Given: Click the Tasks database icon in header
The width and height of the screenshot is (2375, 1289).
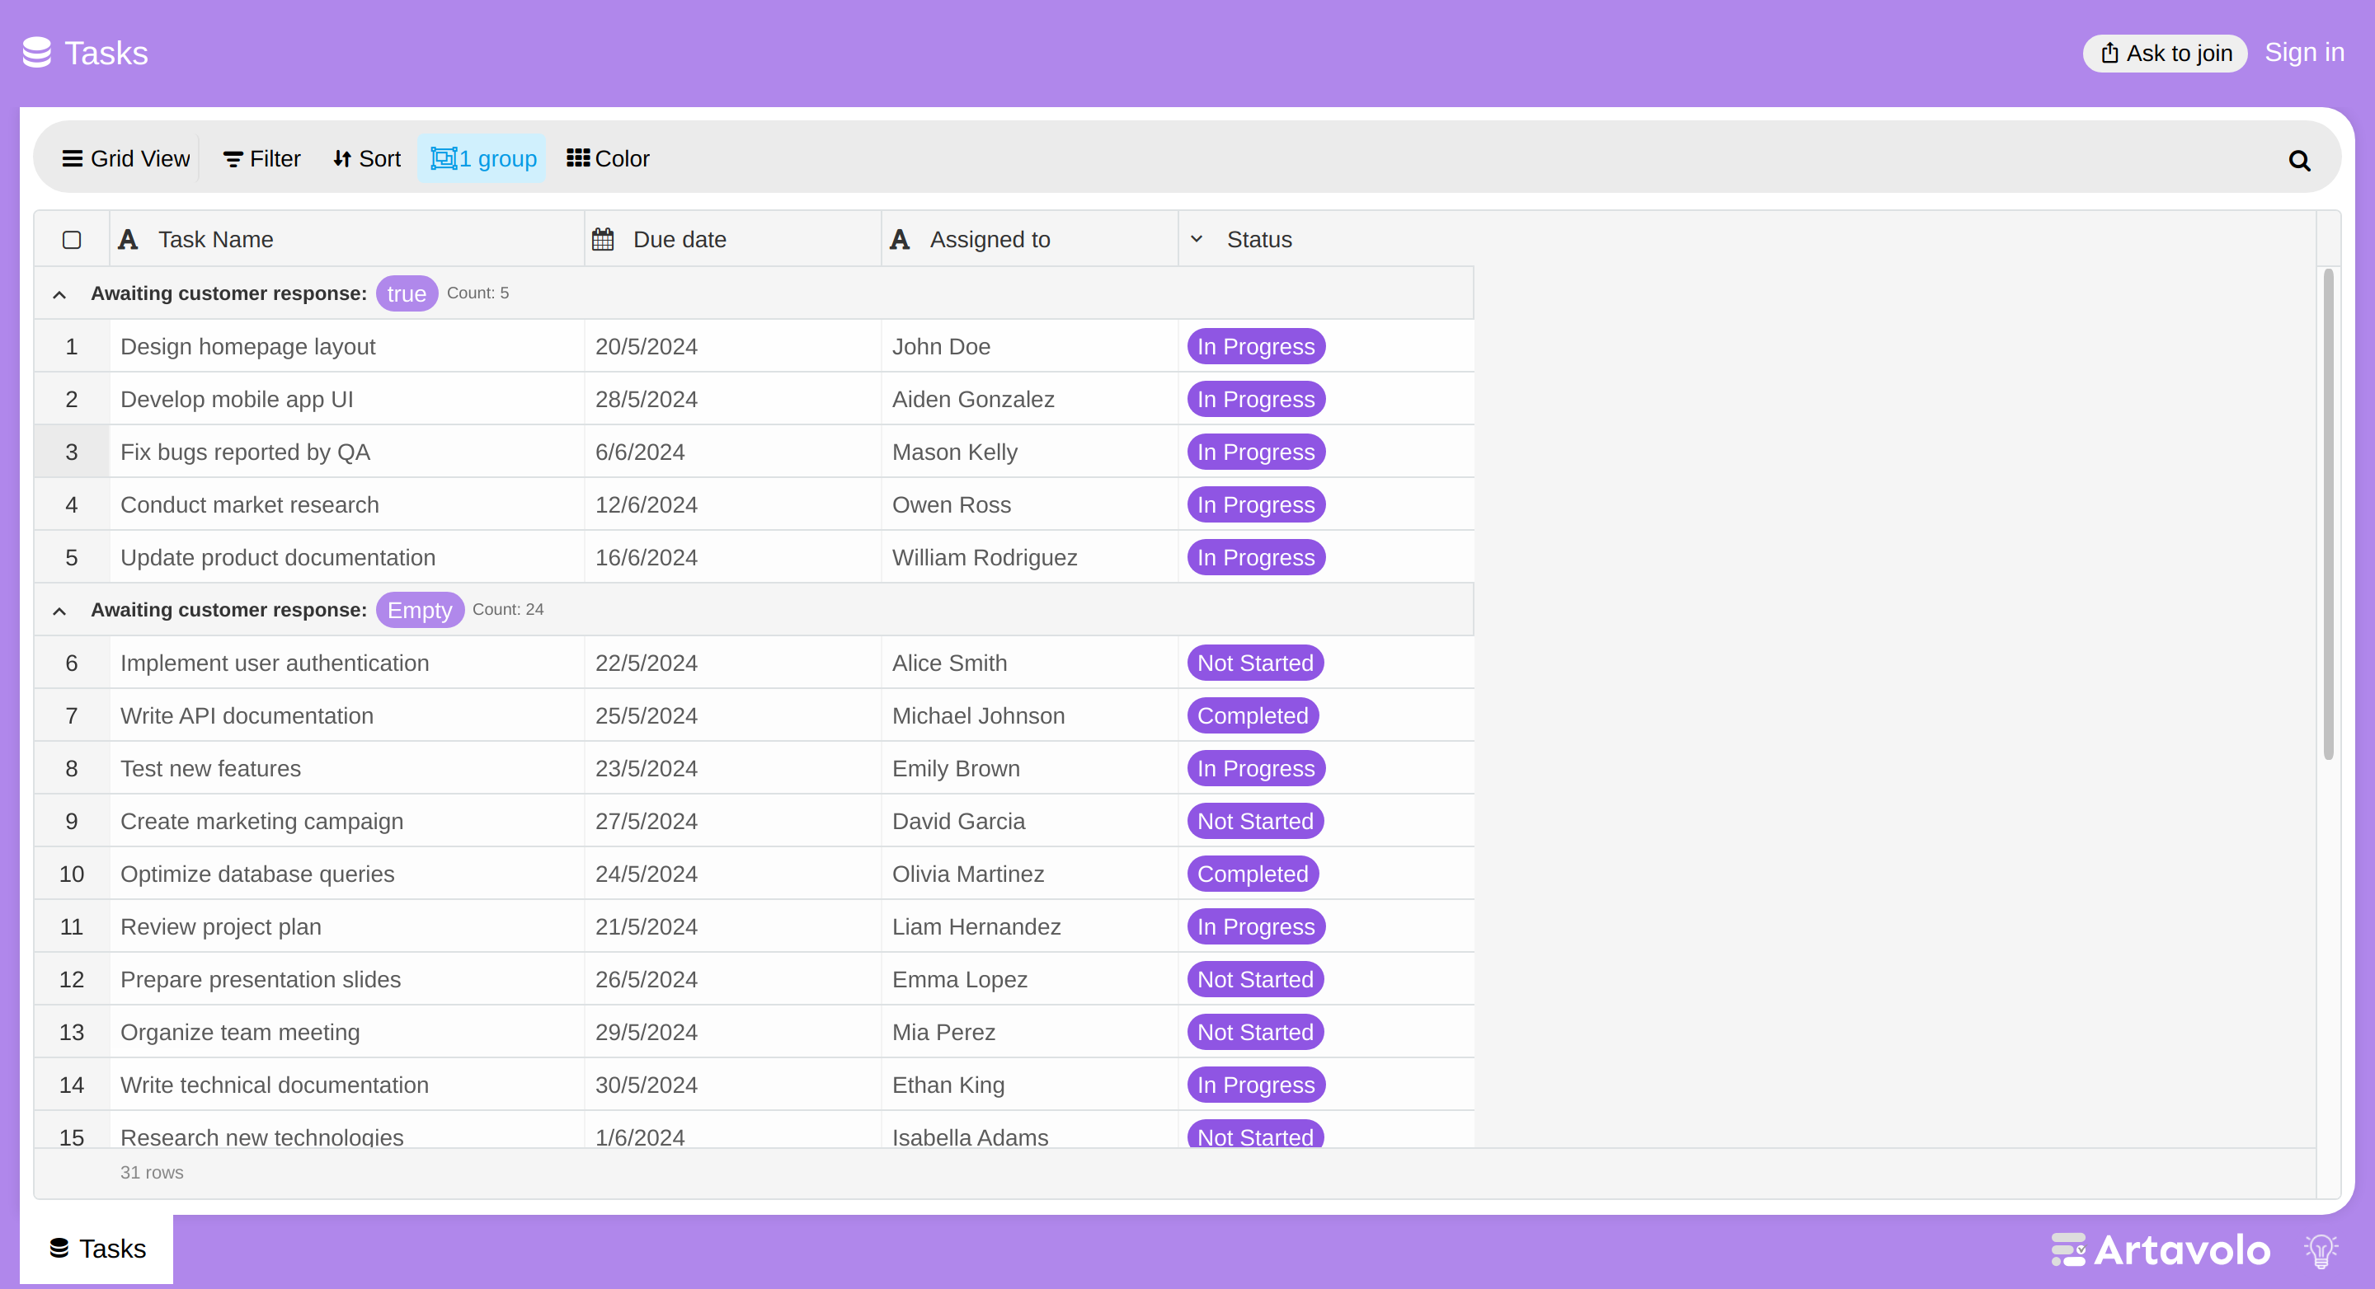Looking at the screenshot, I should pyautogui.click(x=37, y=53).
